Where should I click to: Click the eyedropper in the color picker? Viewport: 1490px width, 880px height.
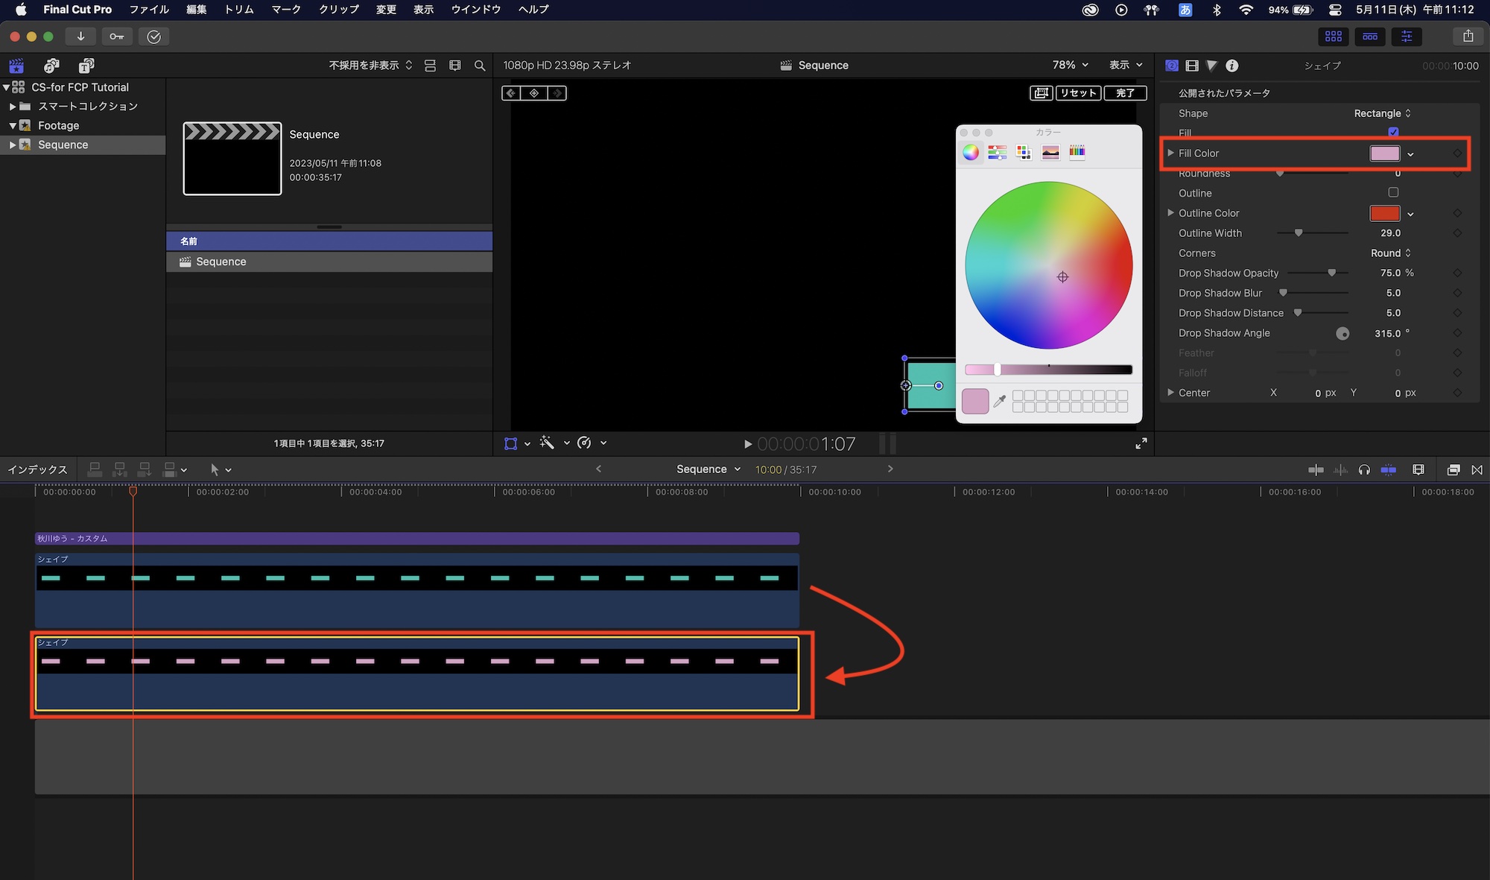point(1000,401)
